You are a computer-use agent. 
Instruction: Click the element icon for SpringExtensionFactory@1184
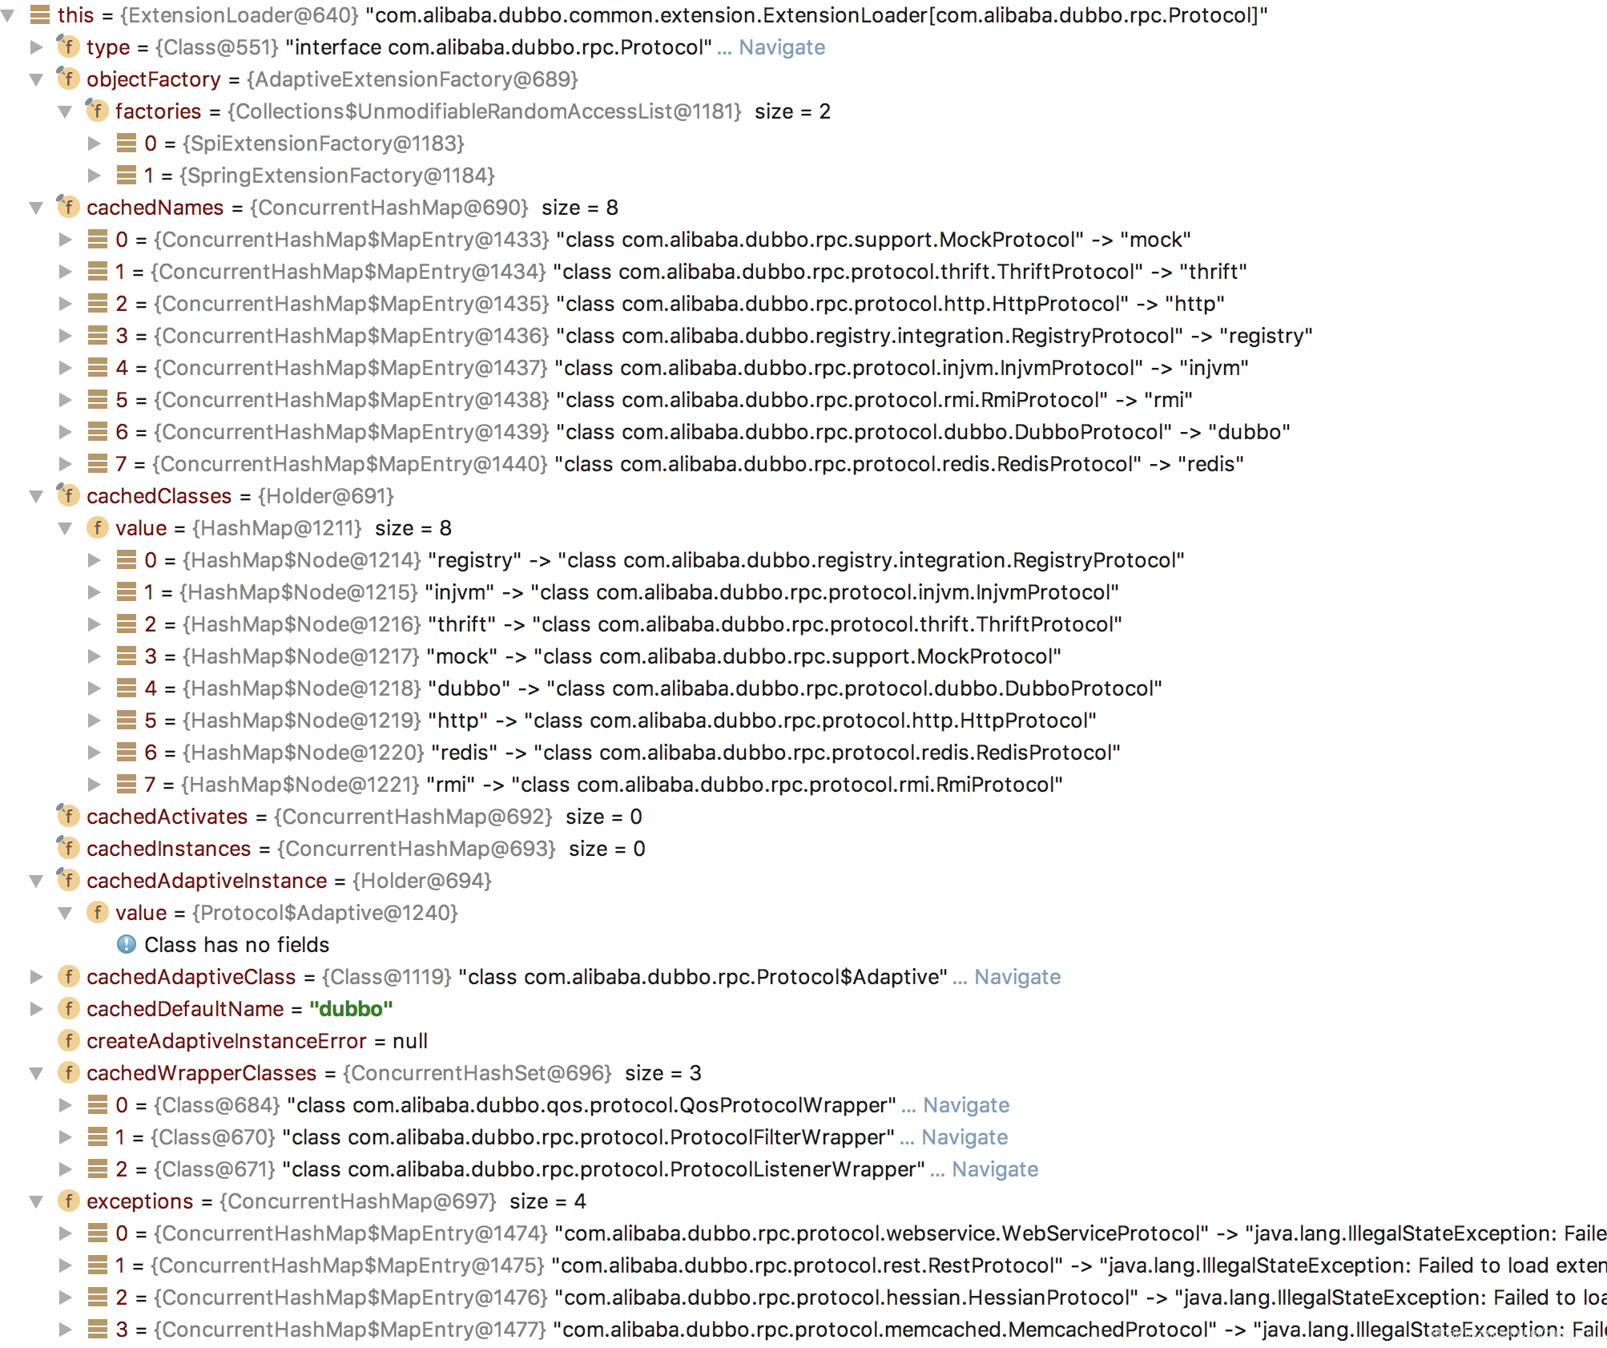coord(126,176)
